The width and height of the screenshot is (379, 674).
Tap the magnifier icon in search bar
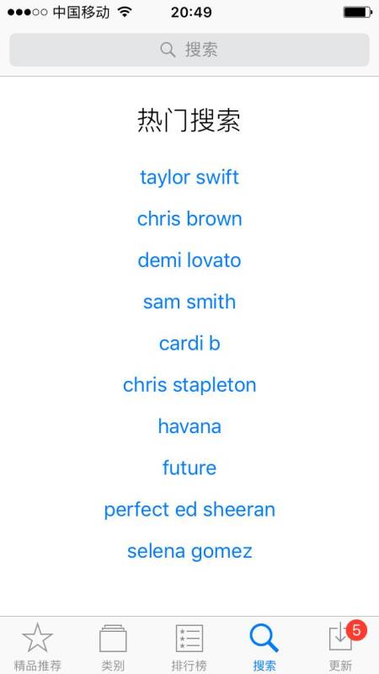click(168, 50)
